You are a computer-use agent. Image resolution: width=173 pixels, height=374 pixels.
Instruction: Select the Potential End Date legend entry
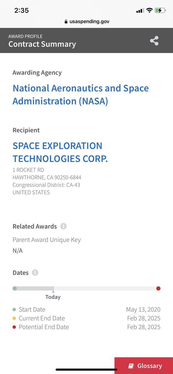click(86, 327)
